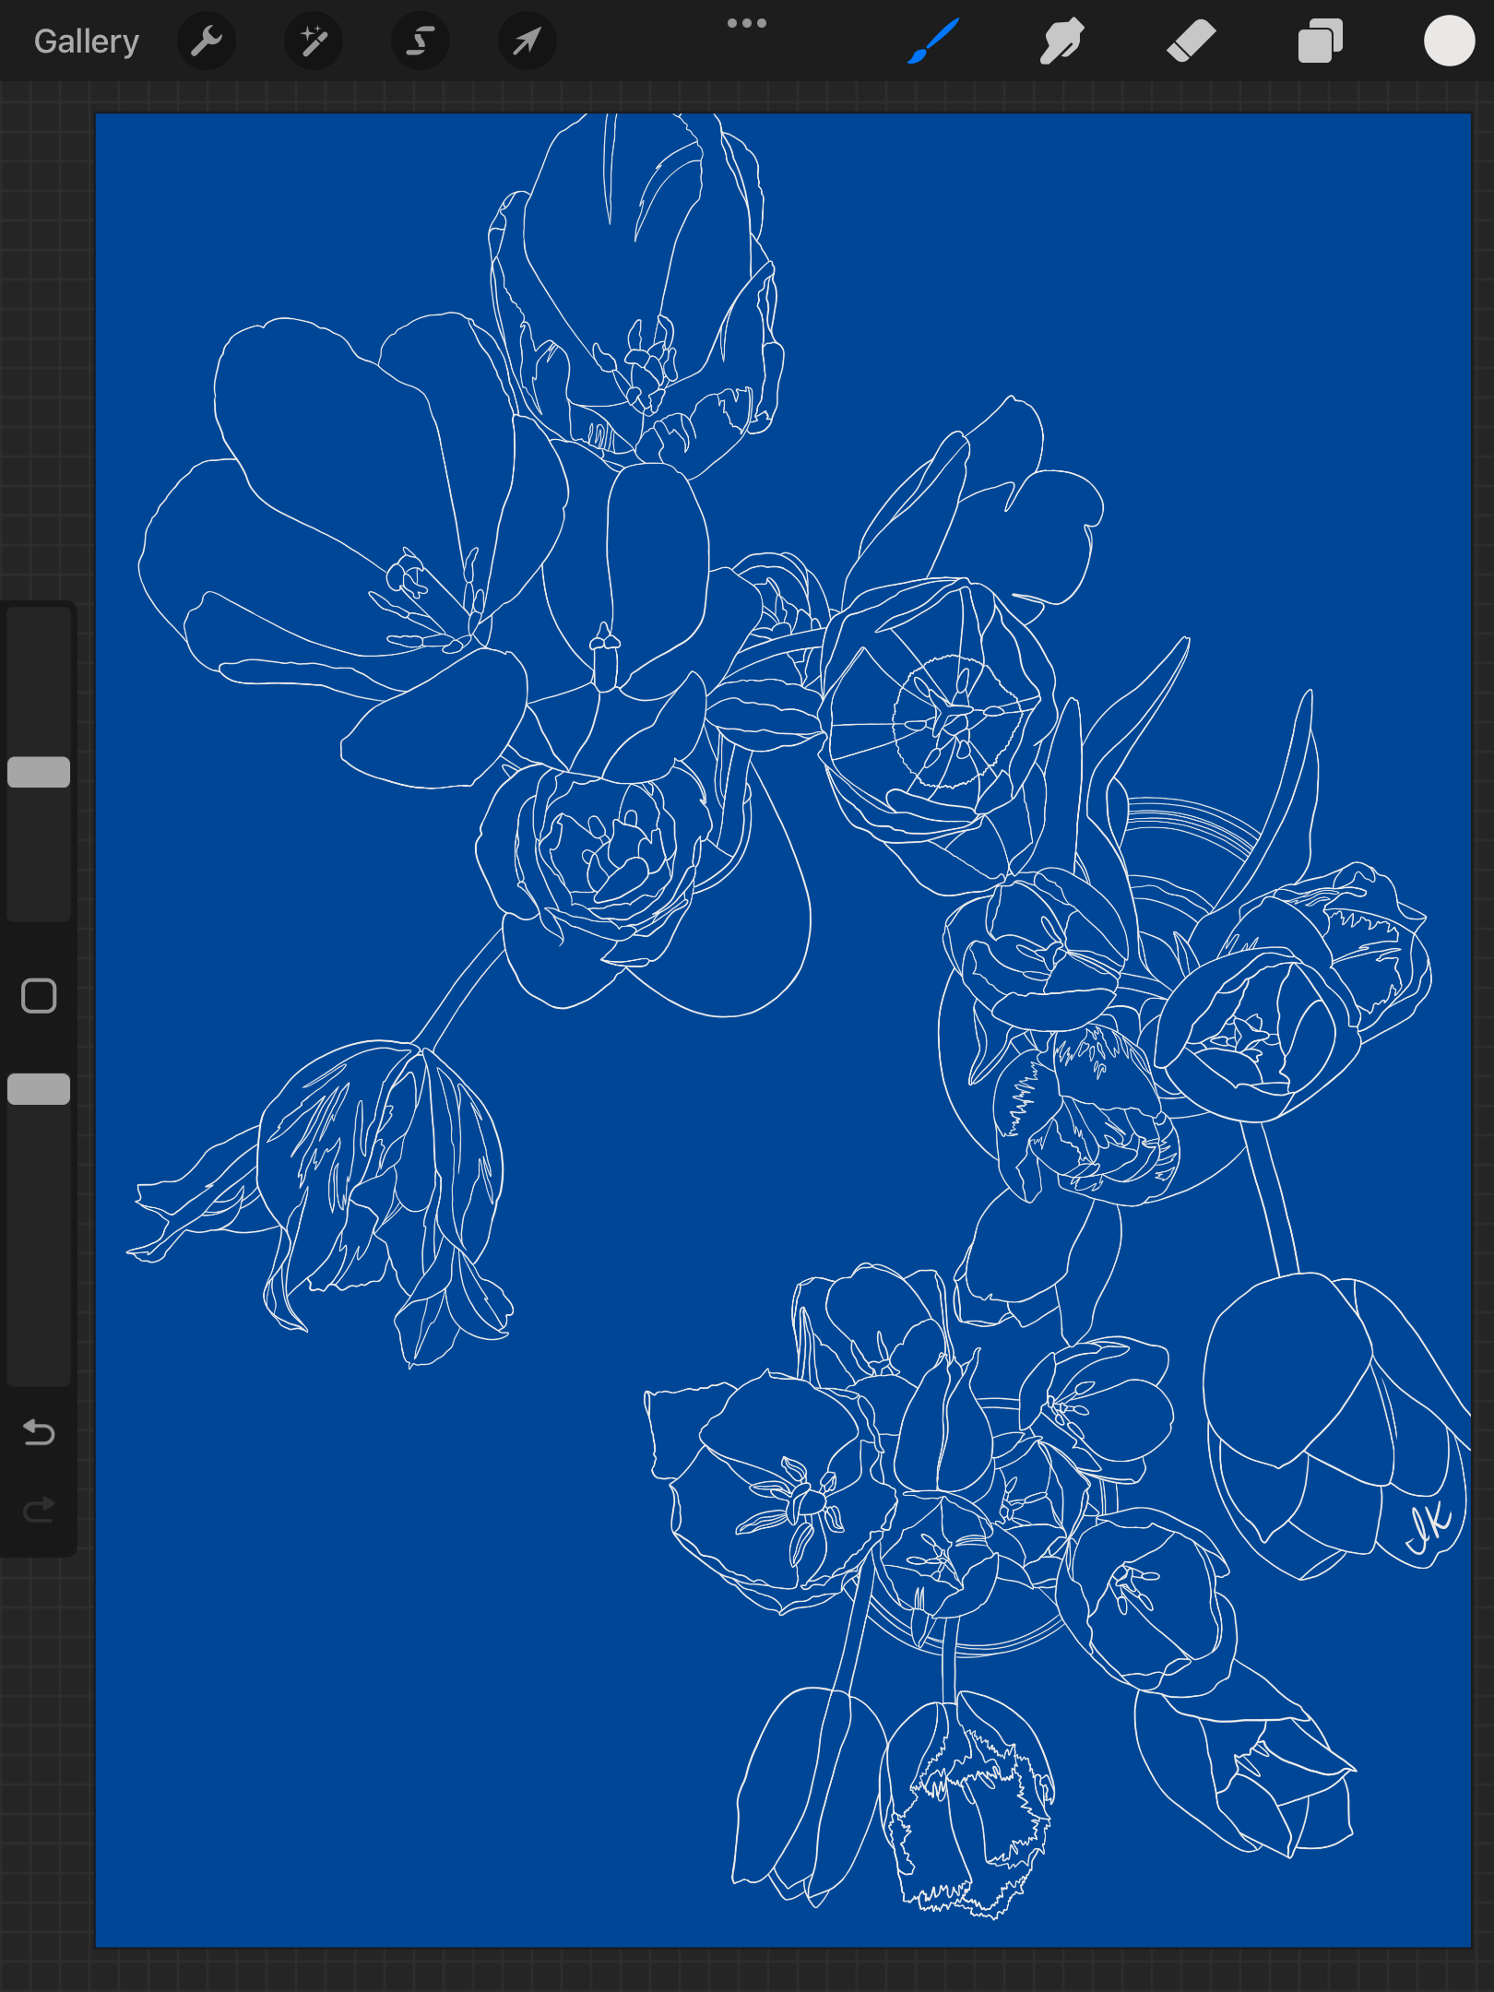Activate the Selection tool

421,41
